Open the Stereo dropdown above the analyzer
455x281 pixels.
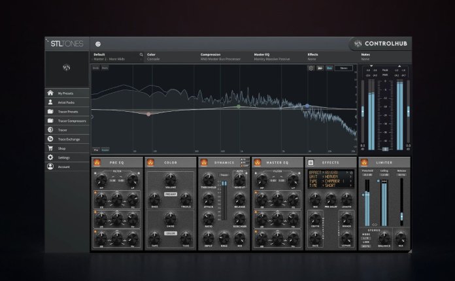pyautogui.click(x=344, y=68)
